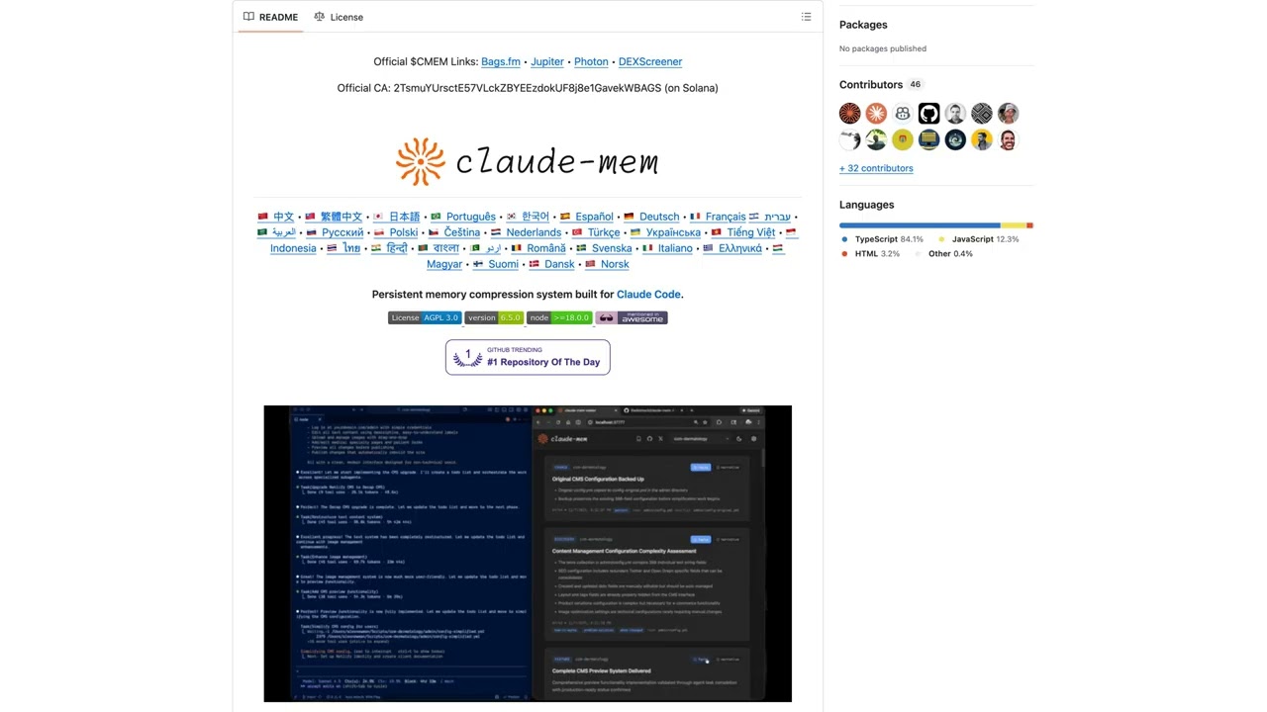
Task: Open the Dansk translation link
Action: 552,264
